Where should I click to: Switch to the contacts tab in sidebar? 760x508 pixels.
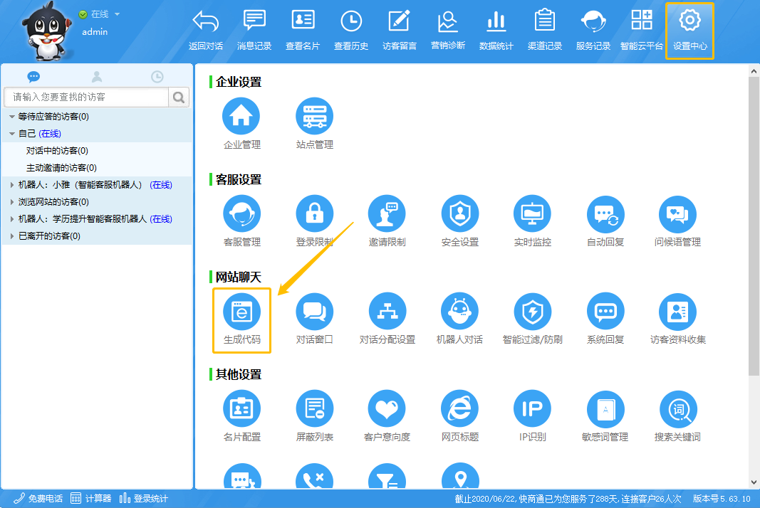point(97,77)
